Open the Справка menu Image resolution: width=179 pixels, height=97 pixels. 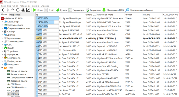click(x=45, y=6)
